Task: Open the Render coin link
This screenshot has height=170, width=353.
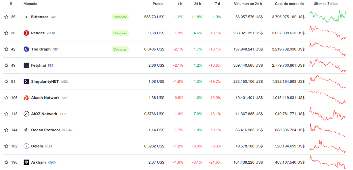Action: tap(38, 33)
